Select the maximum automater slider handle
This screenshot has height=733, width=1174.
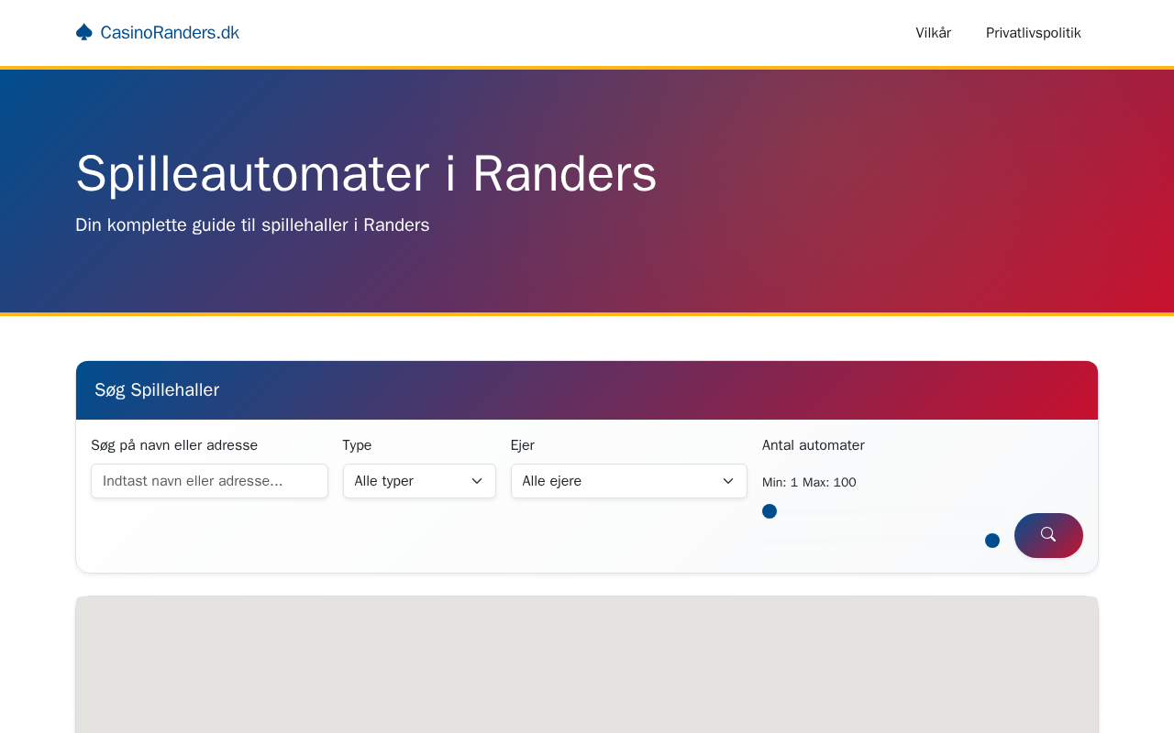pos(991,541)
